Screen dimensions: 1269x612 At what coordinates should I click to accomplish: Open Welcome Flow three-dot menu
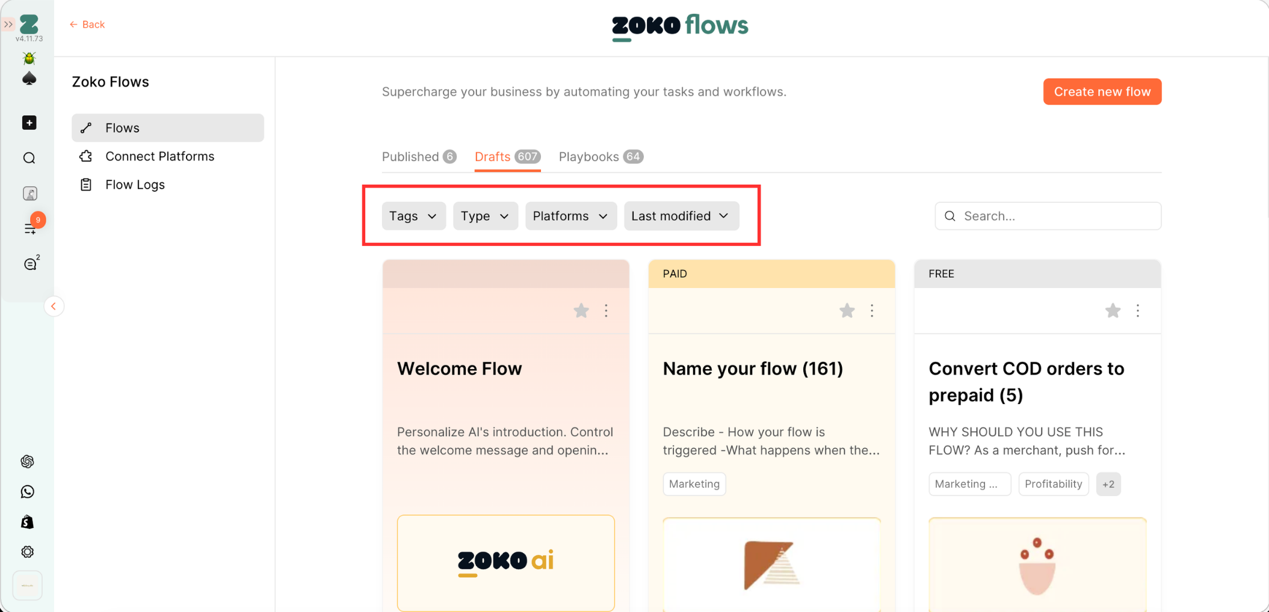pos(607,311)
